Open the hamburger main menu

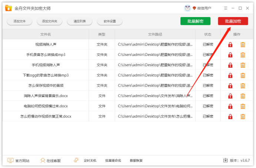tap(226, 8)
